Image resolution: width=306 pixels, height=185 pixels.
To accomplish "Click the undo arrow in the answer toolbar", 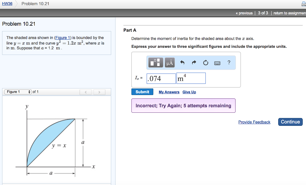I will 182,63.
